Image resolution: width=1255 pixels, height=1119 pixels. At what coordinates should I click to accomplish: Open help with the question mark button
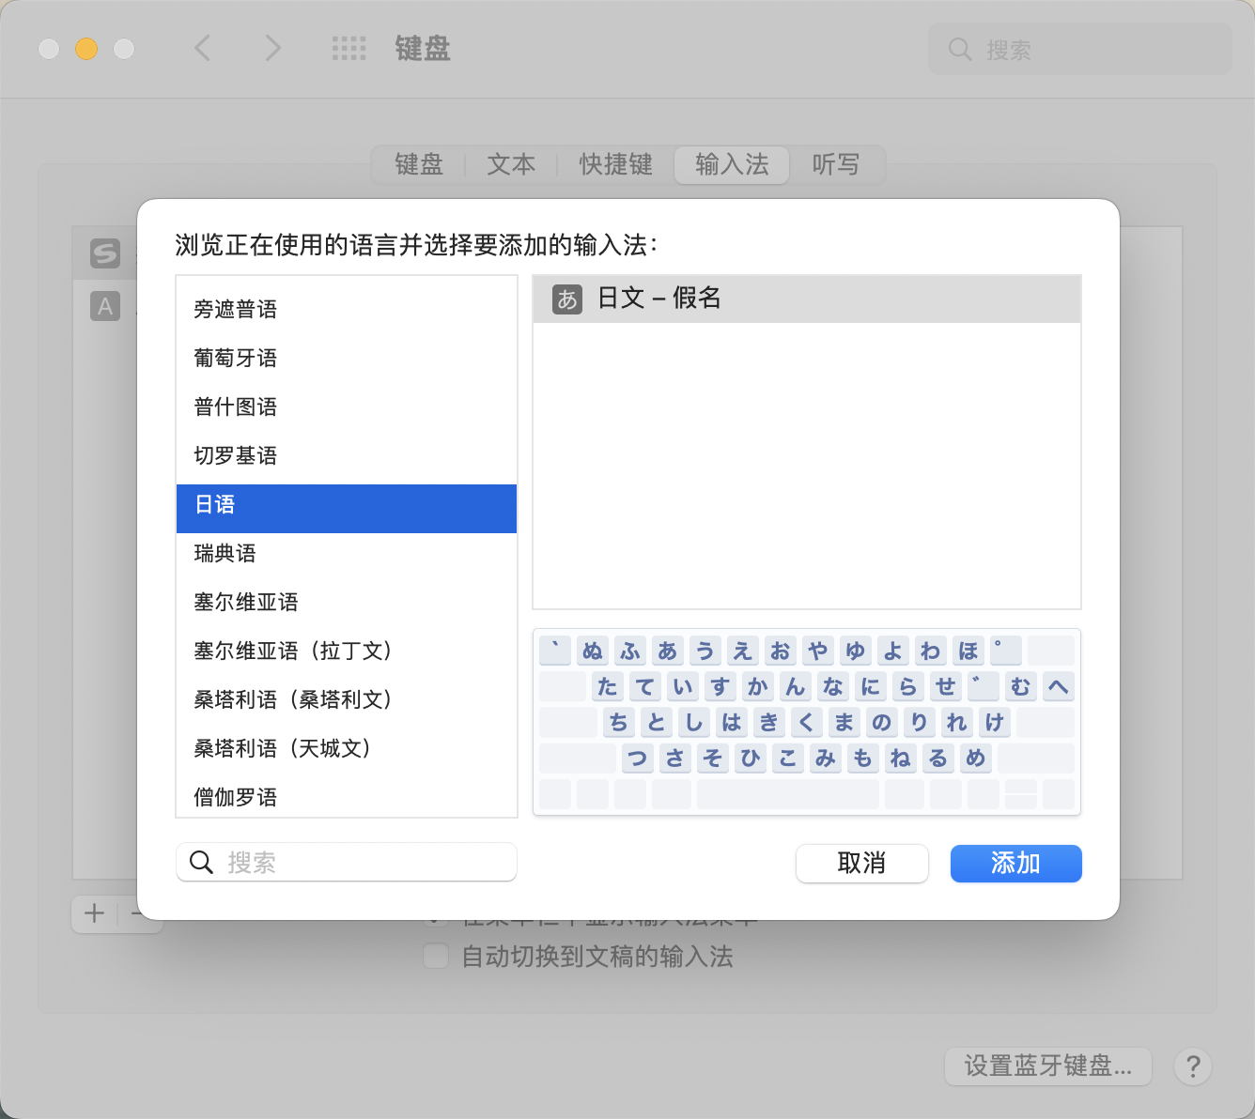pos(1192,1066)
